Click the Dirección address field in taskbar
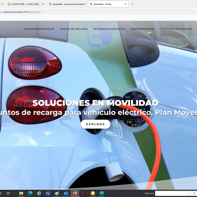This screenshot has width=197, height=197. (x=171, y=193)
